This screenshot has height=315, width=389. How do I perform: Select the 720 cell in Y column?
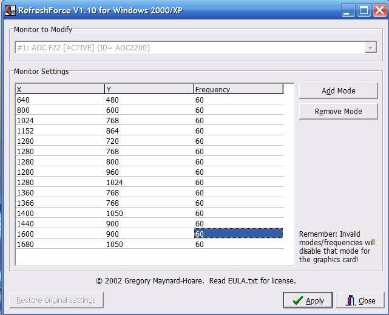(x=149, y=141)
